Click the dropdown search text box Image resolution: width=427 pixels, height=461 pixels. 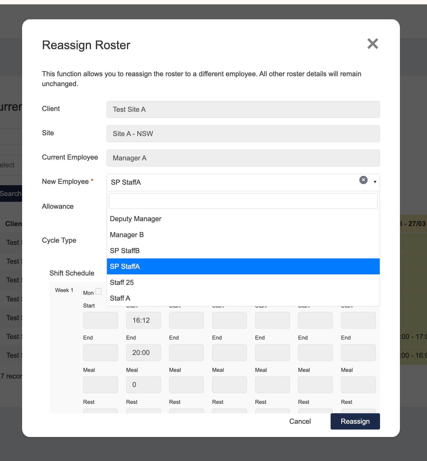pyautogui.click(x=243, y=201)
